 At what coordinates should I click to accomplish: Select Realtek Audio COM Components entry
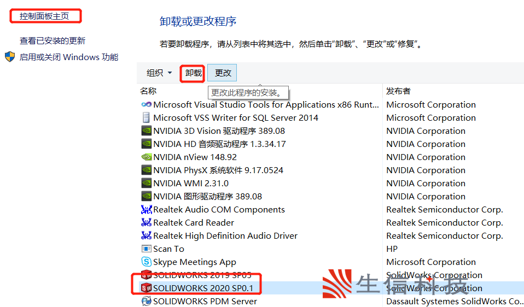pos(219,209)
